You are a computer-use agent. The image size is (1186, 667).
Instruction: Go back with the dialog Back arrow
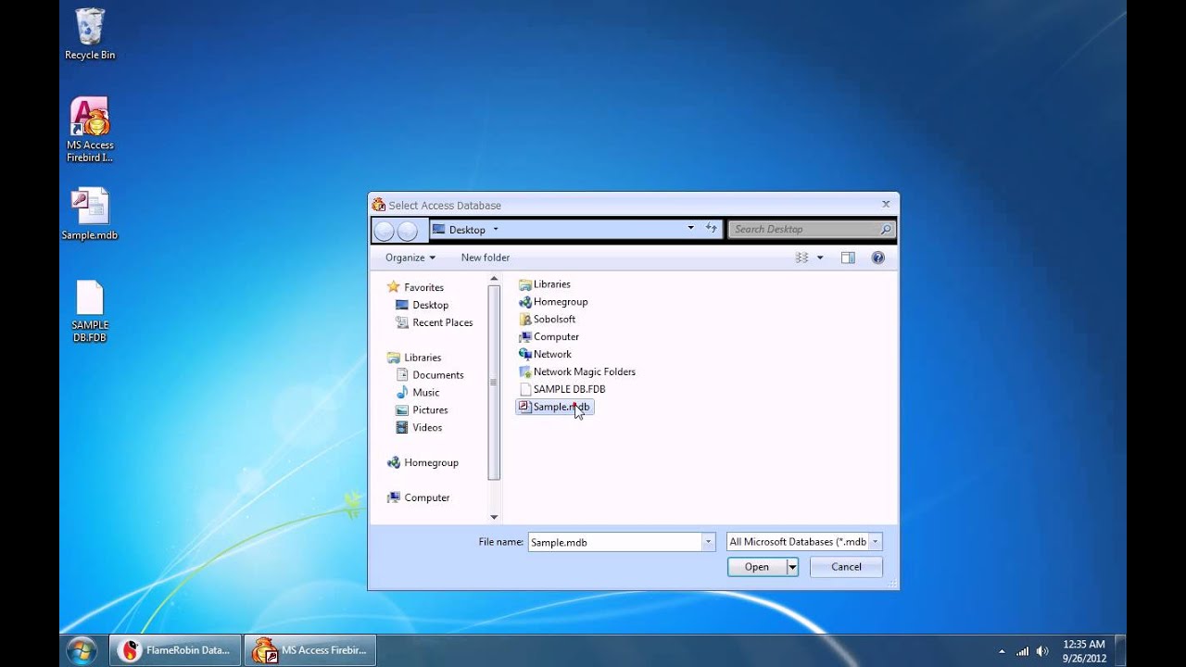tap(385, 230)
